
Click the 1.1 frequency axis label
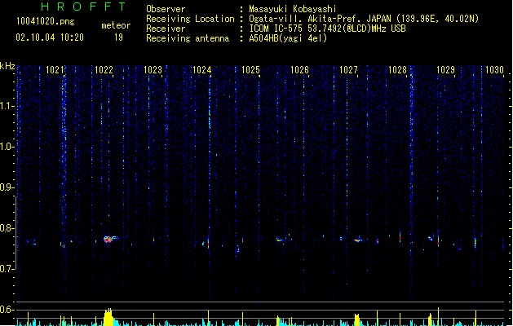click(x=7, y=106)
